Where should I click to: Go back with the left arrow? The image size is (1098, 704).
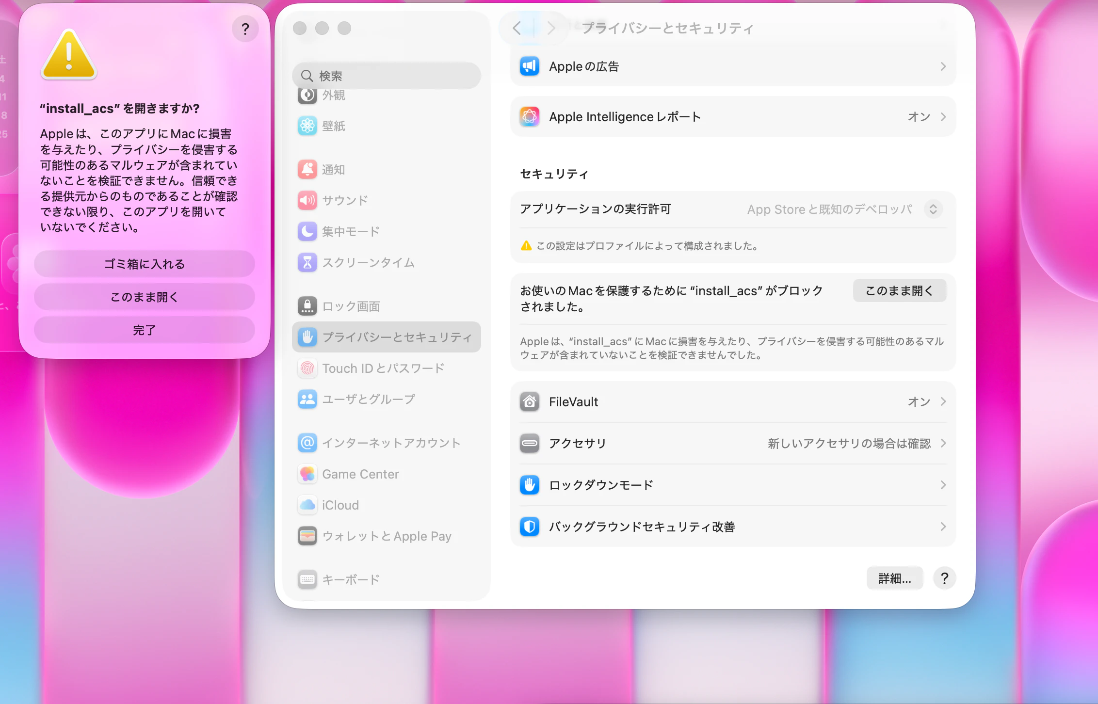pos(517,28)
